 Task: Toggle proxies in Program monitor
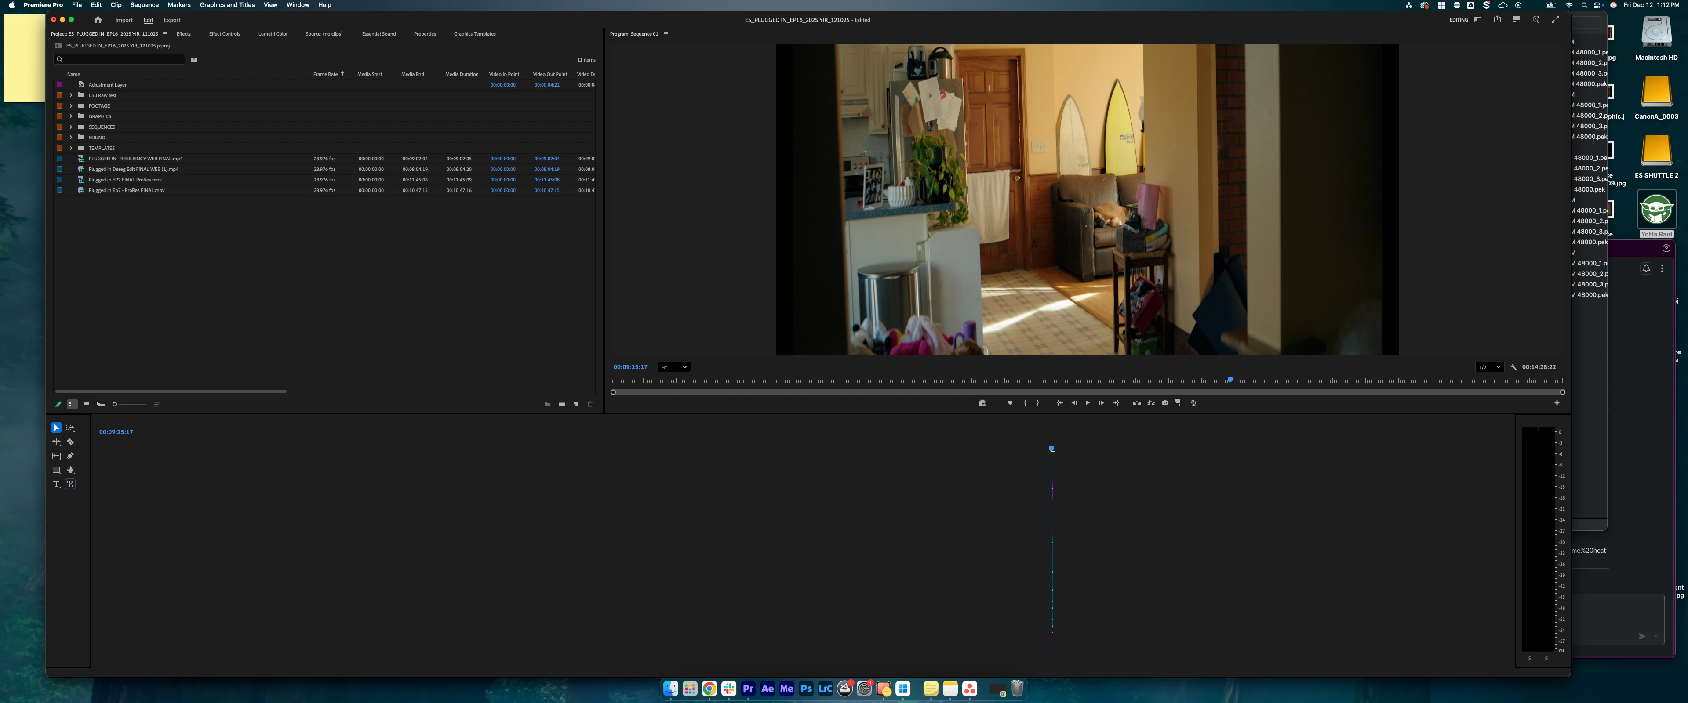click(1194, 403)
